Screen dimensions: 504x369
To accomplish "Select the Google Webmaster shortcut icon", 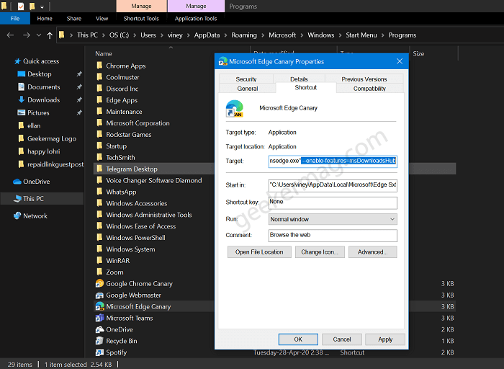I will pyautogui.click(x=99, y=295).
